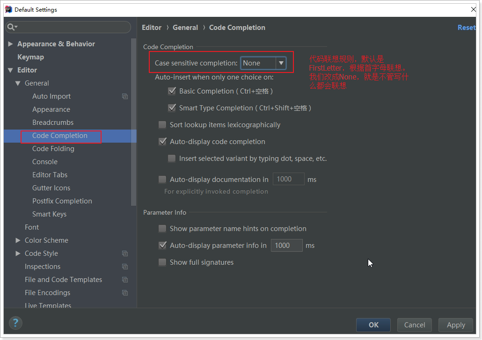The height and width of the screenshot is (340, 482).
Task: Click the Reset link
Action: [466, 28]
